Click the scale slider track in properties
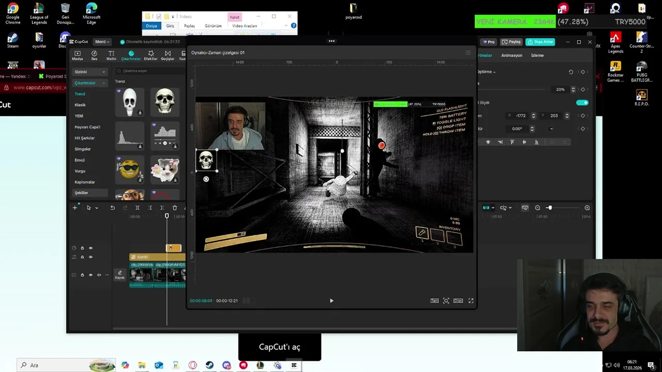The image size is (662, 372). tap(512, 89)
